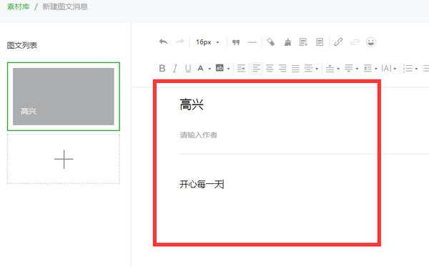429x267 pixels.
Task: Align text to the right
Action: (x=282, y=68)
